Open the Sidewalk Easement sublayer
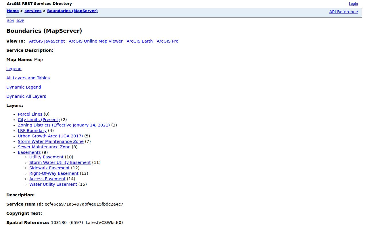This screenshot has height=230, width=368. pos(49,168)
